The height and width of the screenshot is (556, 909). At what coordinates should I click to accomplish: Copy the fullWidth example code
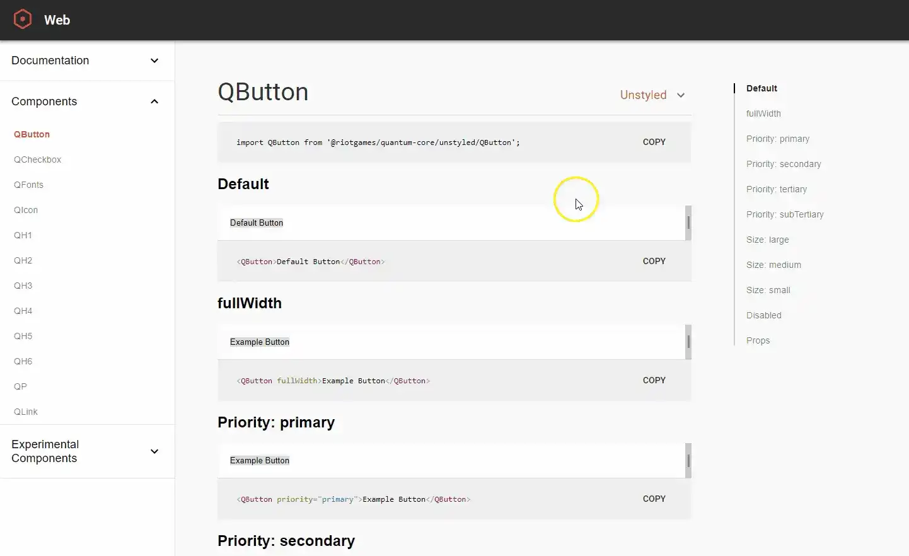click(x=654, y=380)
